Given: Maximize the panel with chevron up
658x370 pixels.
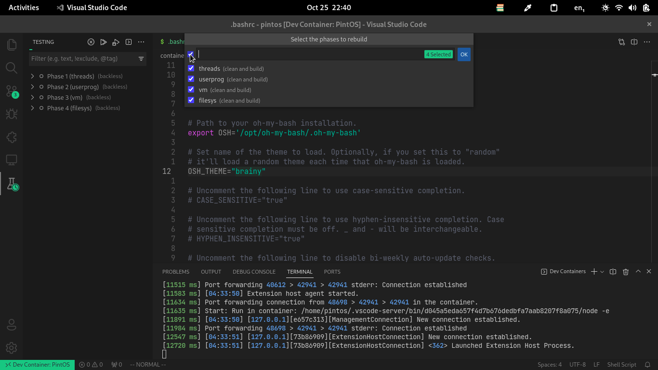Looking at the screenshot, I should (x=638, y=272).
